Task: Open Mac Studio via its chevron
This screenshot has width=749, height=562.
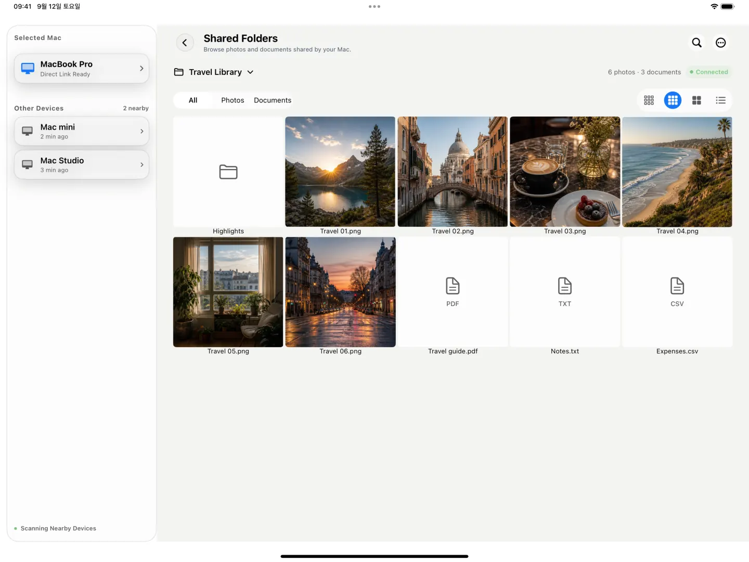Action: (141, 164)
